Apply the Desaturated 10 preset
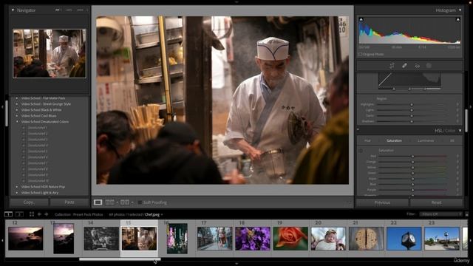The height and width of the screenshot is (266, 473). (38, 180)
